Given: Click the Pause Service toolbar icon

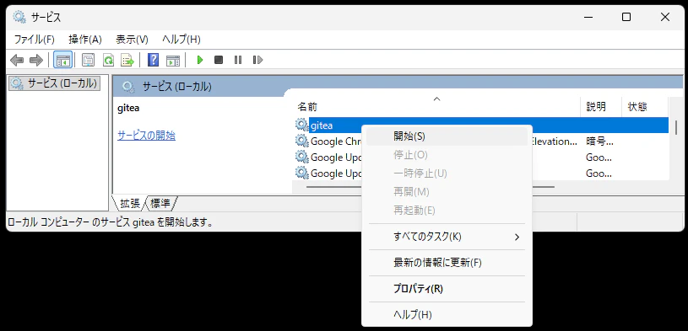Looking at the screenshot, I should click(238, 60).
